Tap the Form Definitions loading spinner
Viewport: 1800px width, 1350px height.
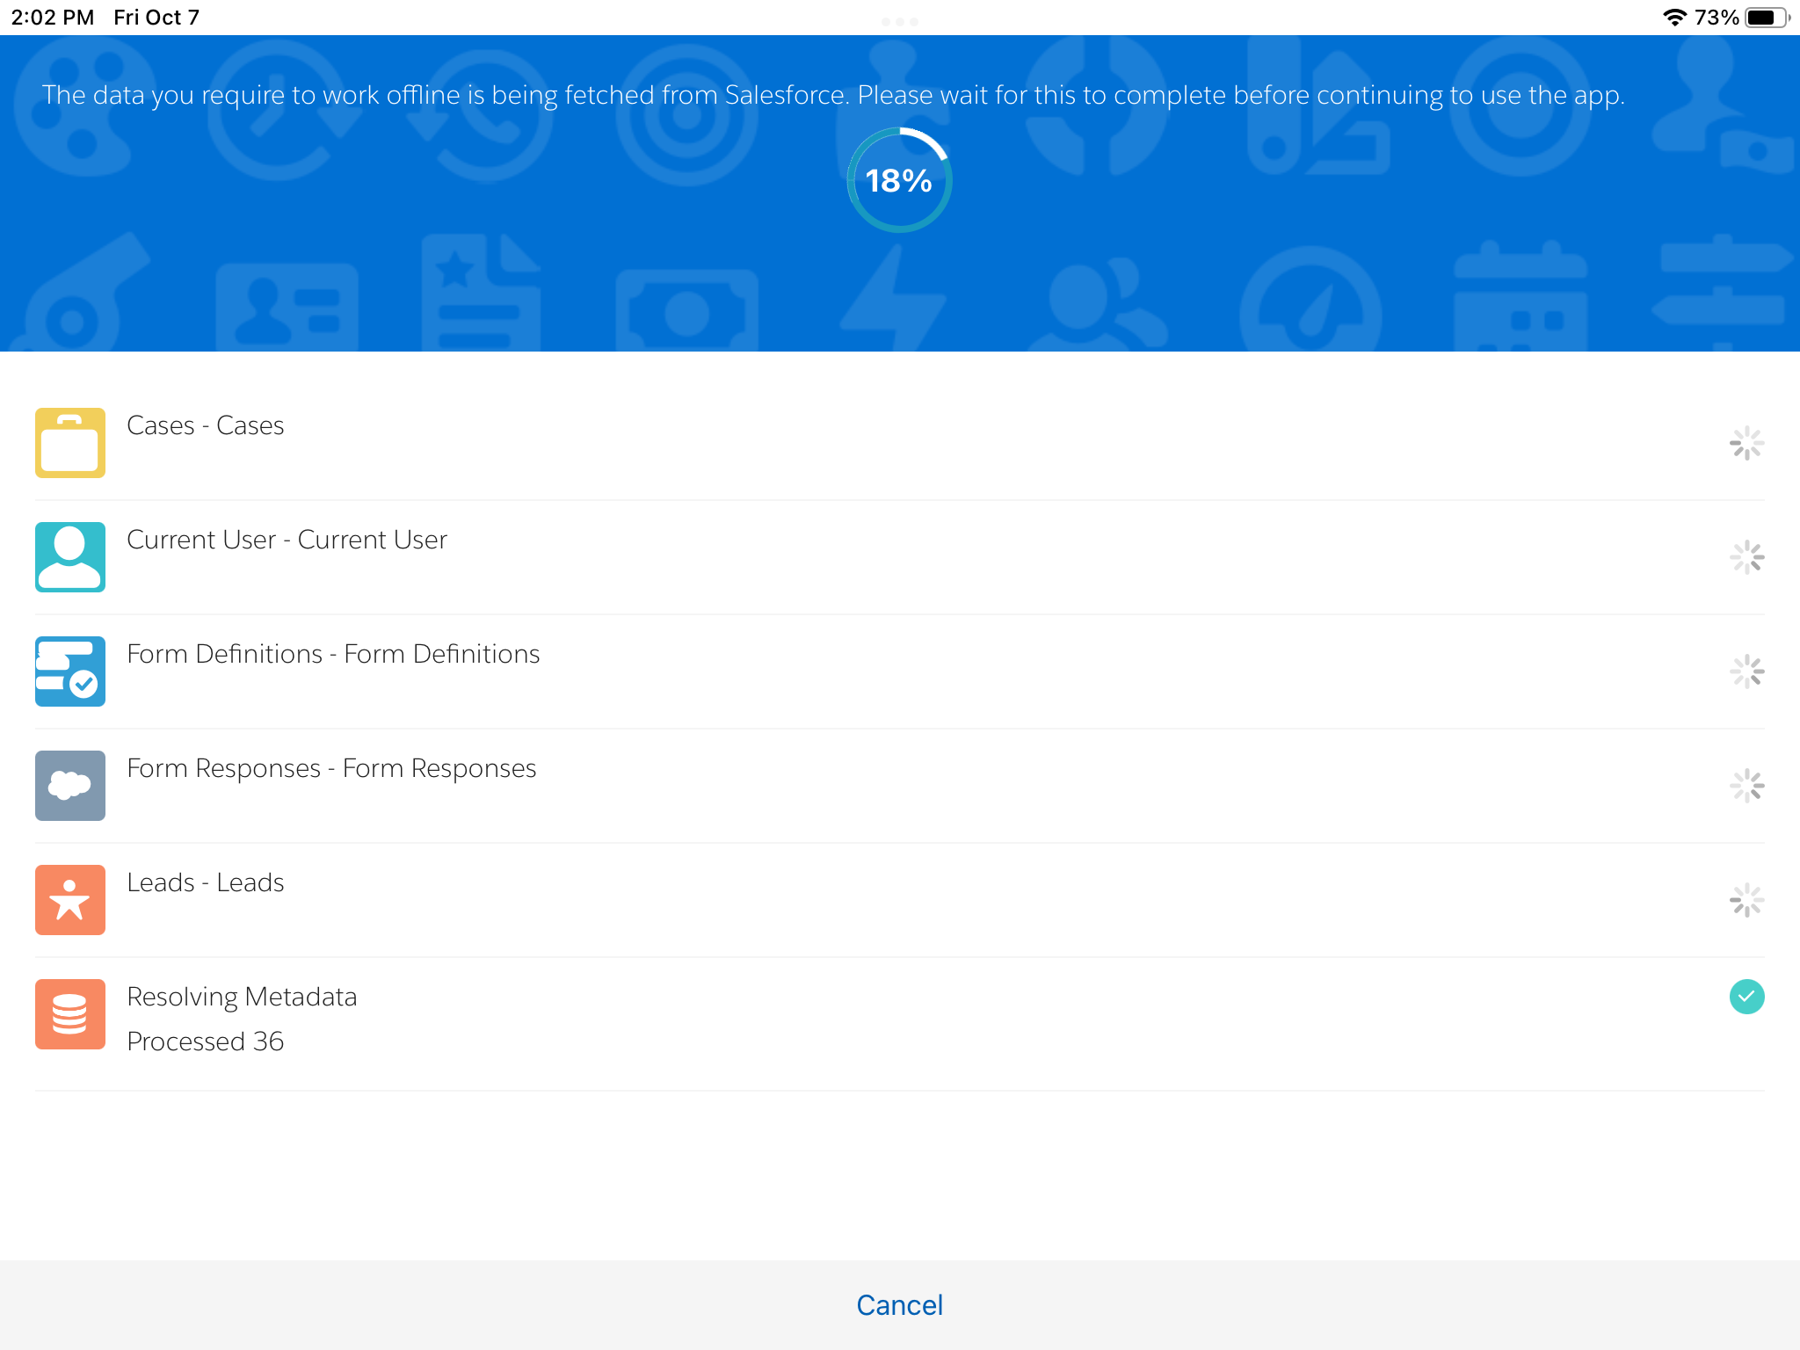[1746, 671]
